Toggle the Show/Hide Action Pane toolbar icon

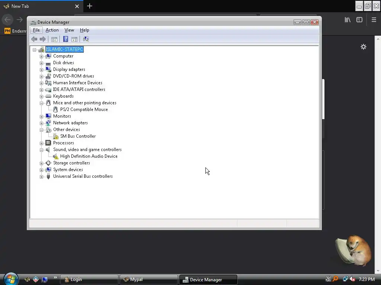[74, 39]
